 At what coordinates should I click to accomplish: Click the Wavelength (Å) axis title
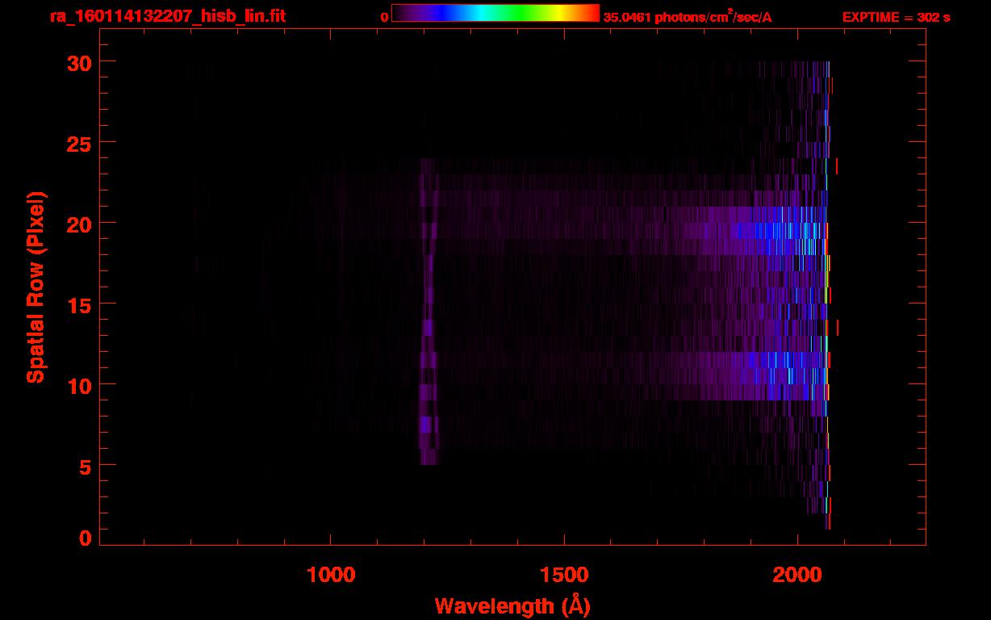(x=512, y=605)
